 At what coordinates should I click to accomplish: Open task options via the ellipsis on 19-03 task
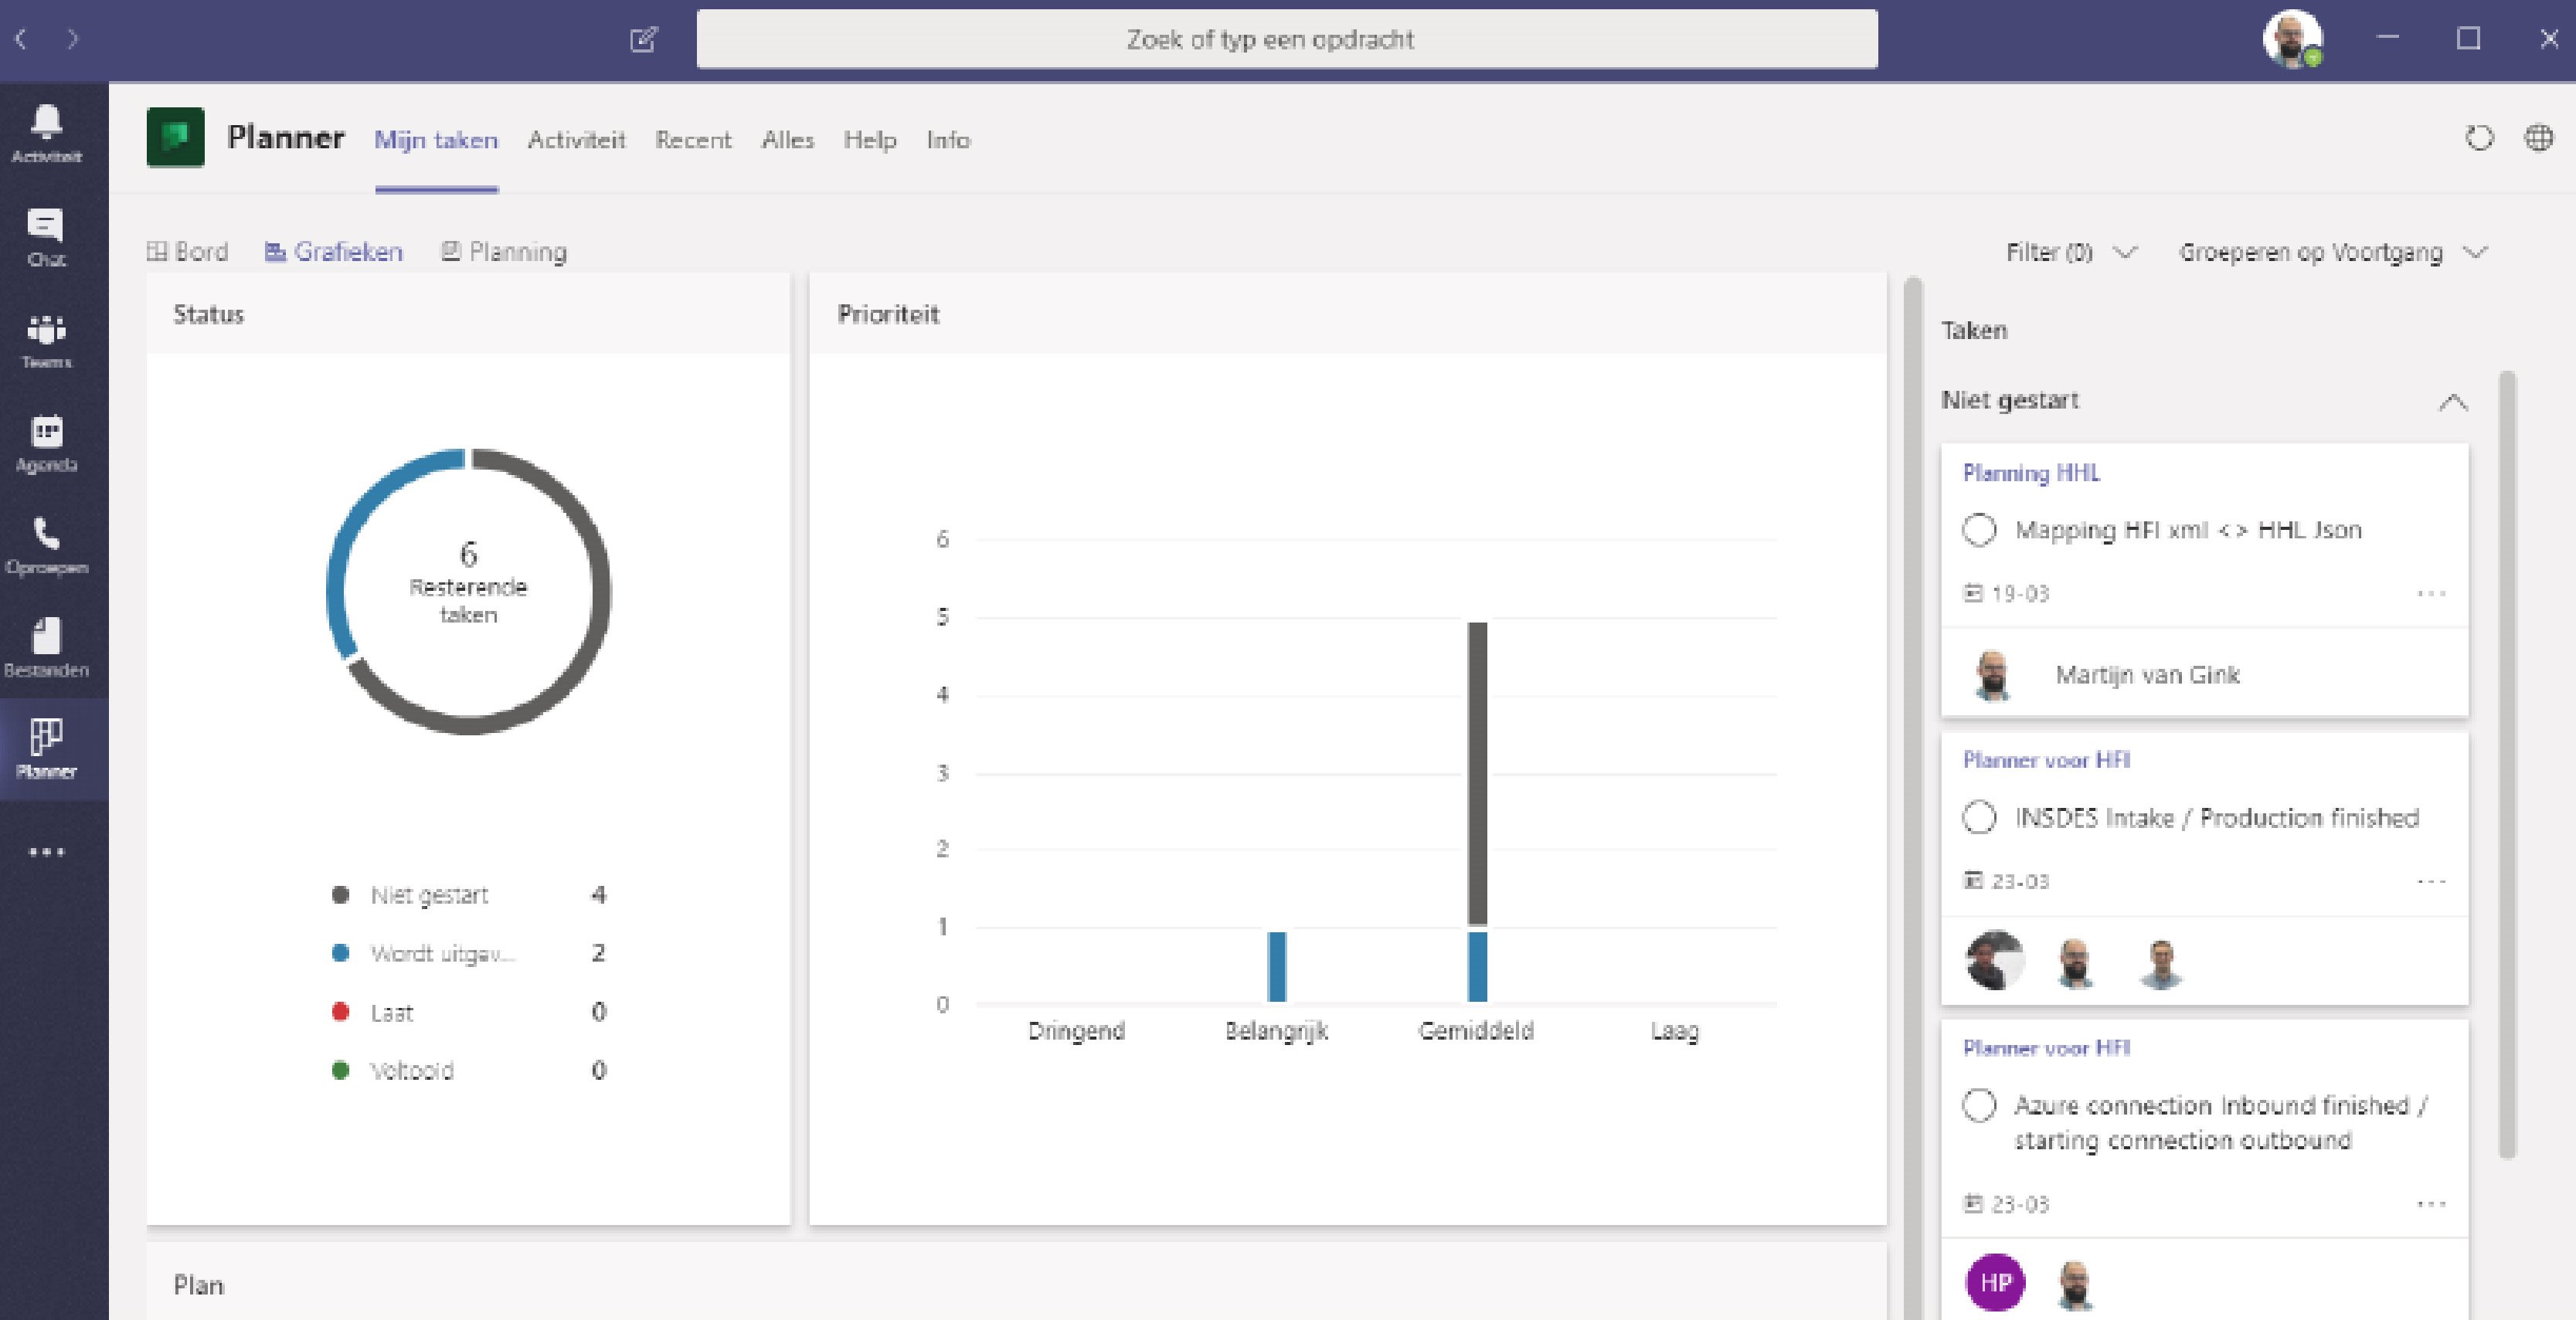[x=2434, y=592]
